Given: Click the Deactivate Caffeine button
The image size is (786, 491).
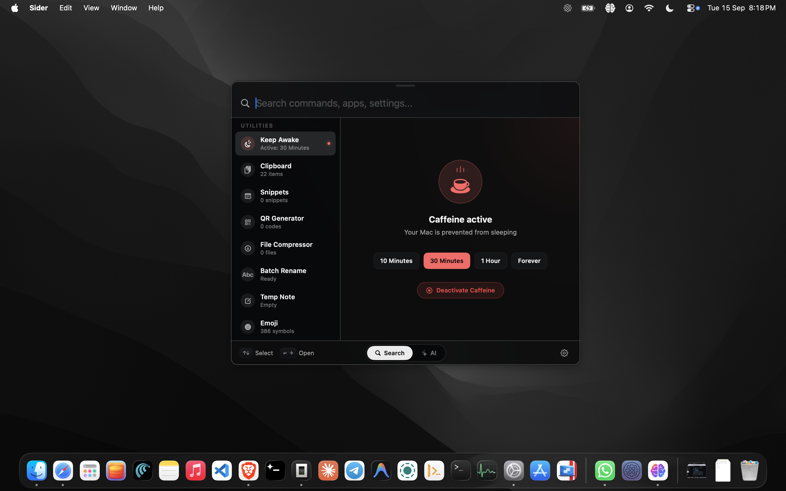Looking at the screenshot, I should click(x=460, y=290).
